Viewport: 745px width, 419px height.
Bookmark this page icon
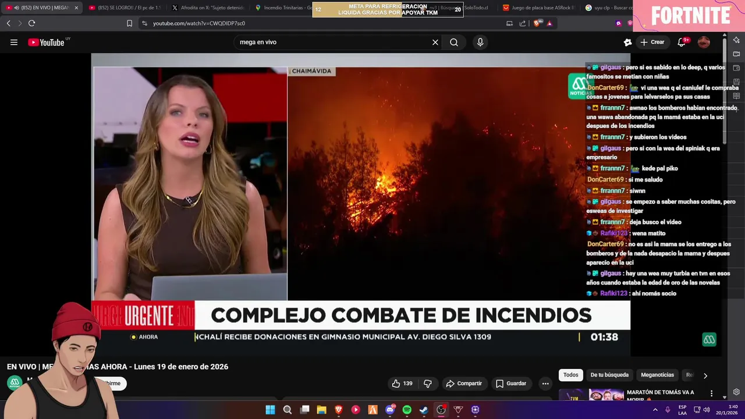tap(129, 23)
